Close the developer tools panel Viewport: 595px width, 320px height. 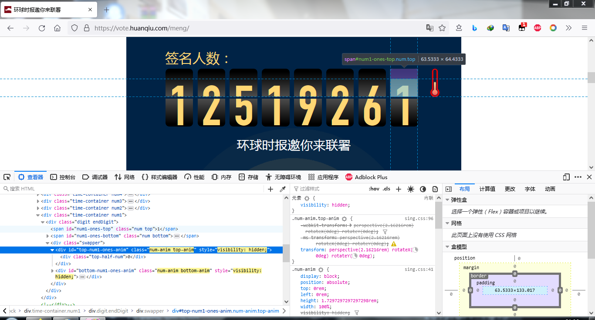coord(589,177)
